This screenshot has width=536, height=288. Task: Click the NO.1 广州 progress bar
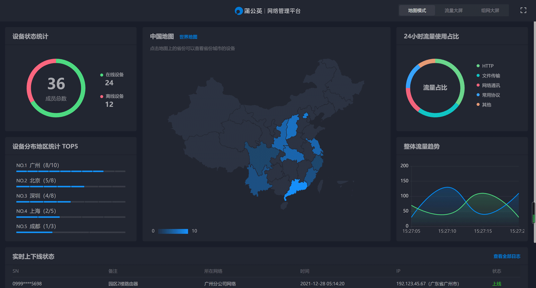(x=71, y=171)
